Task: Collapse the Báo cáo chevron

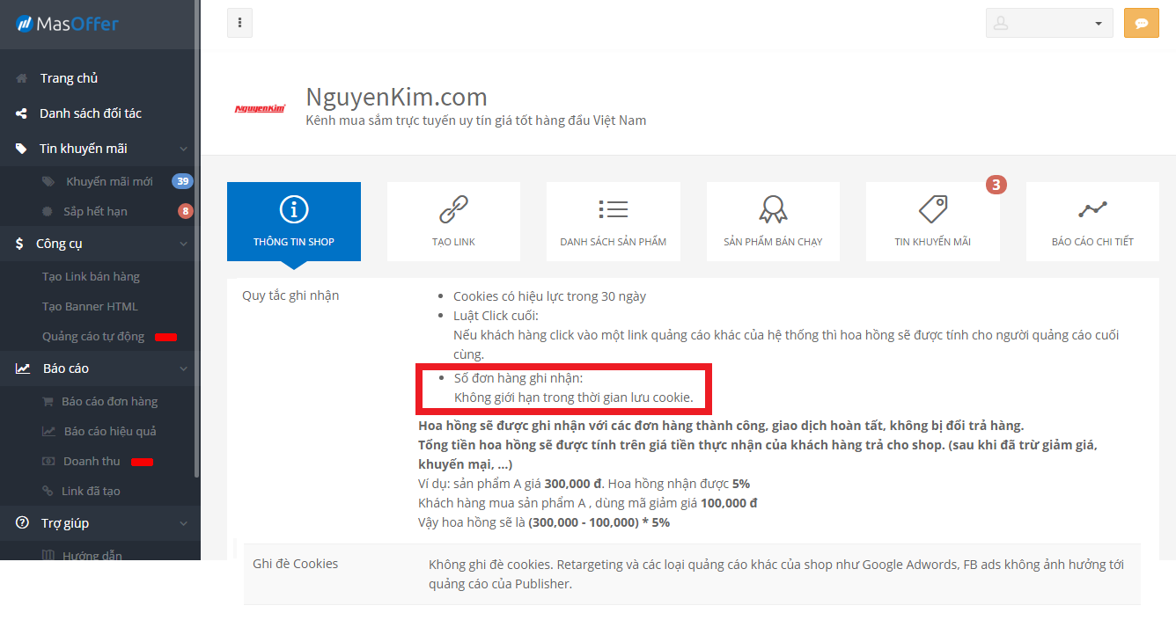Action: pyautogui.click(x=183, y=368)
